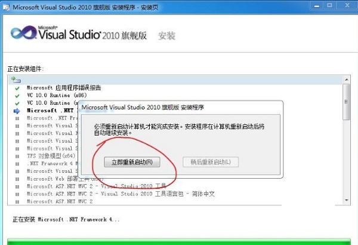Click the green installation progress bar
The height and width of the screenshot is (245, 358).
click(x=179, y=241)
